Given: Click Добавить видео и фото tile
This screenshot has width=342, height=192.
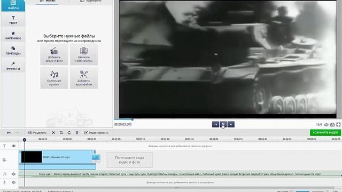Looking at the screenshot, I should point(54,54).
